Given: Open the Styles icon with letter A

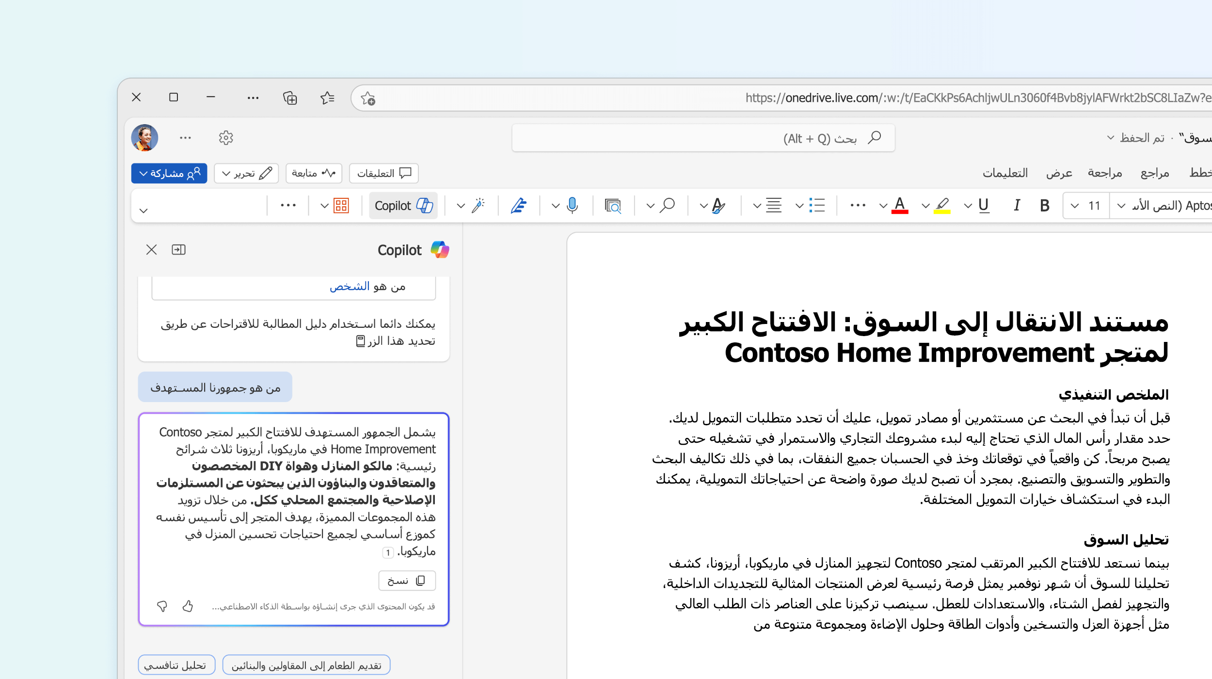Looking at the screenshot, I should coord(718,206).
